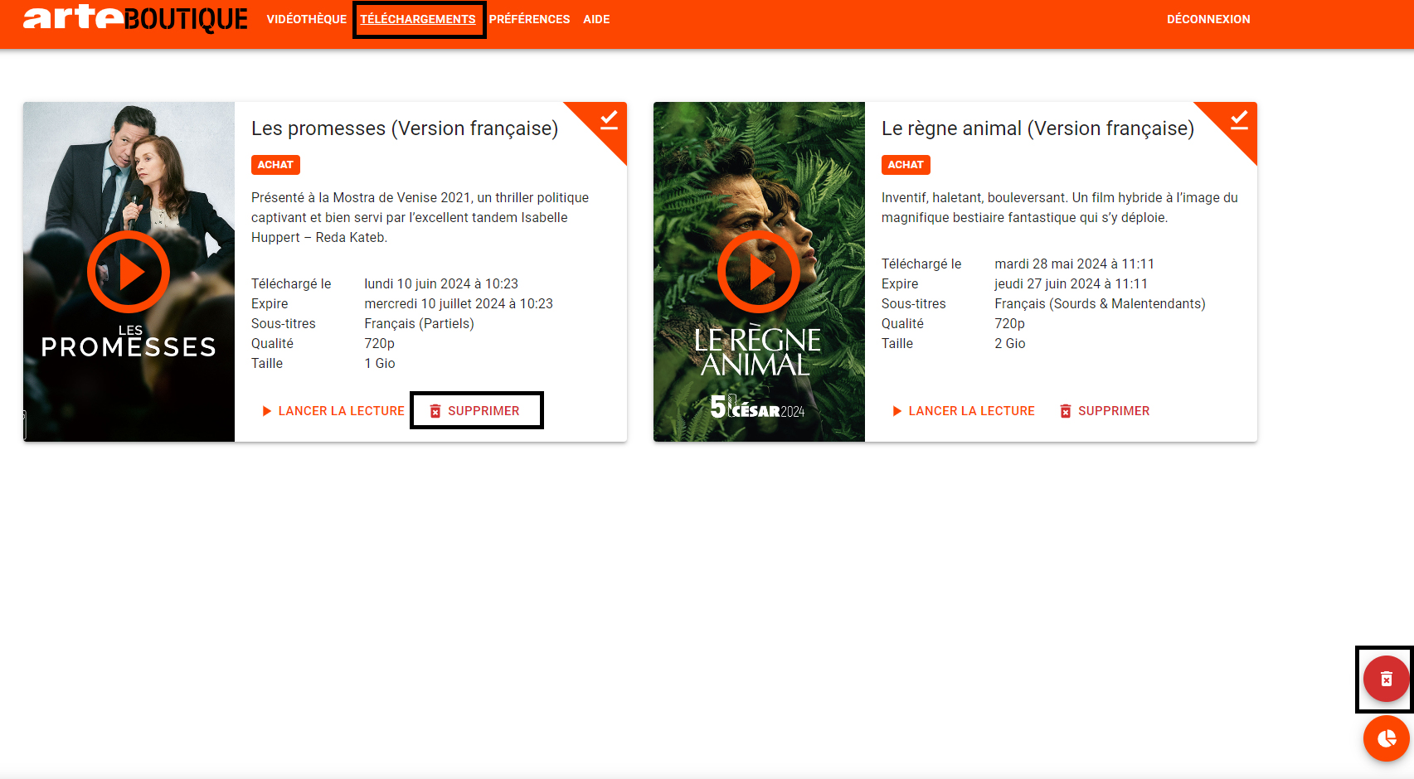Play Les promesses from poster overlay
Image resolution: width=1414 pixels, height=779 pixels.
(129, 272)
